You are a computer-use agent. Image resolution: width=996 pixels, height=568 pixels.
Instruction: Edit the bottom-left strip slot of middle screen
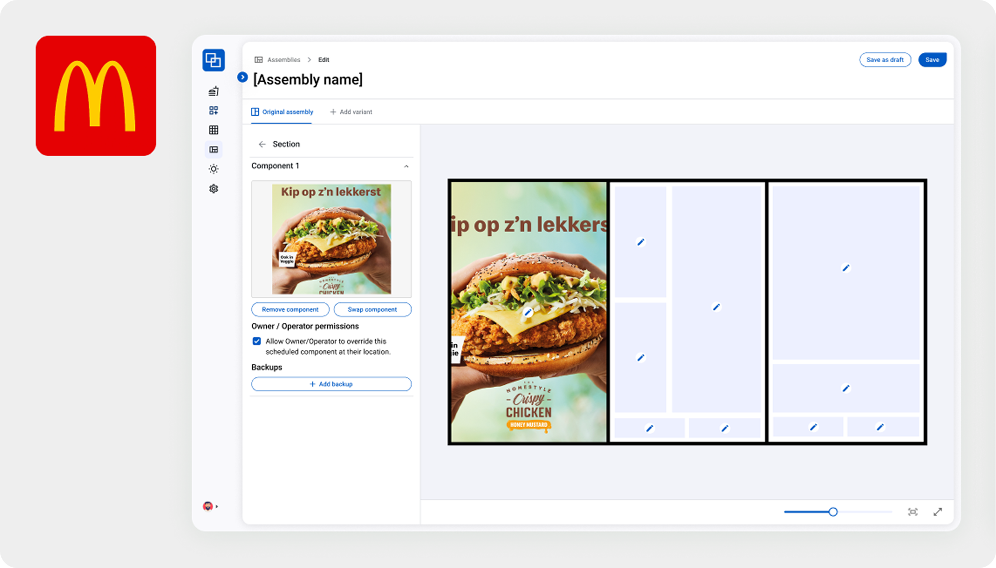click(x=649, y=429)
